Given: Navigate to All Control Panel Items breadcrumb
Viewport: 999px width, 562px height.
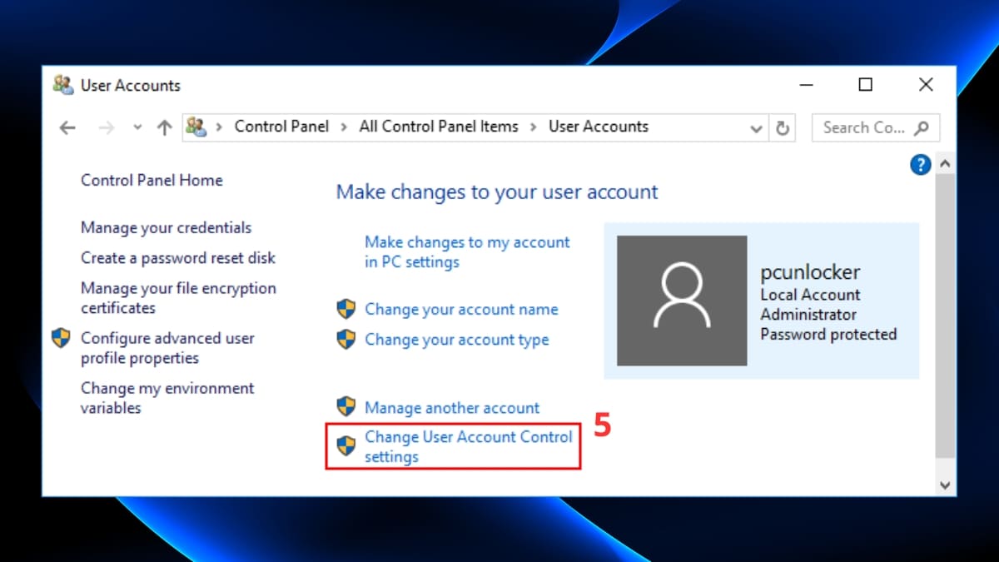Looking at the screenshot, I should tap(439, 127).
